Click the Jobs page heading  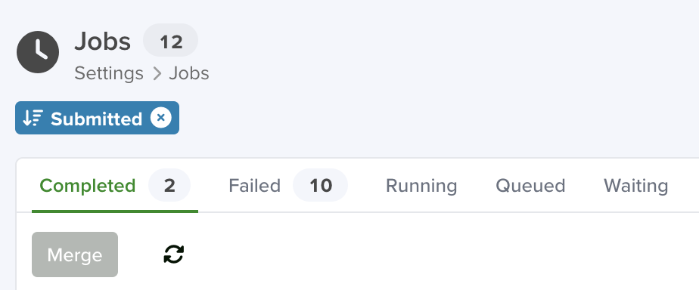pos(103,41)
